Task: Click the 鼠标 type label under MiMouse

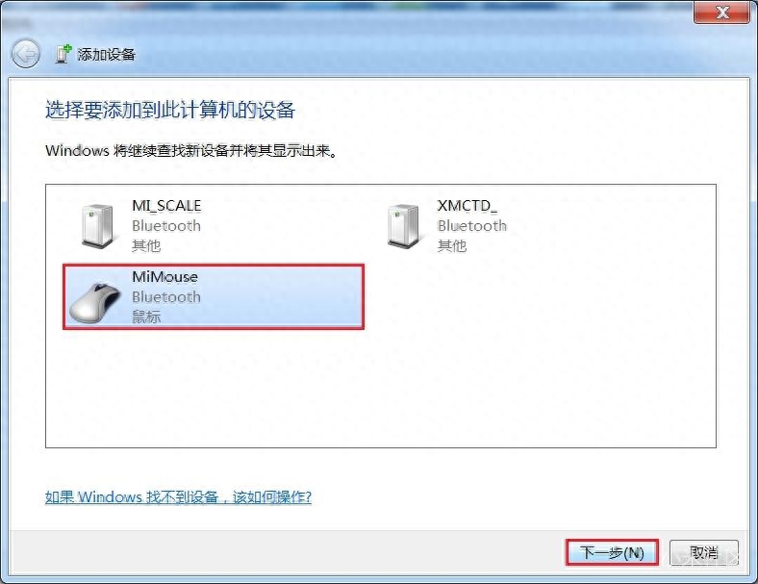Action: click(146, 317)
